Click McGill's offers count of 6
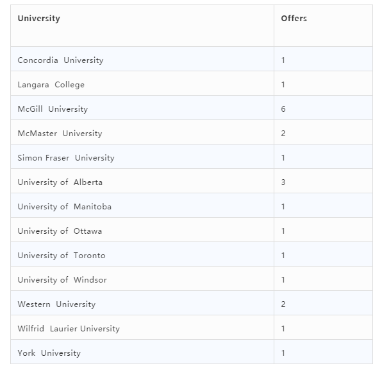 pos(283,109)
